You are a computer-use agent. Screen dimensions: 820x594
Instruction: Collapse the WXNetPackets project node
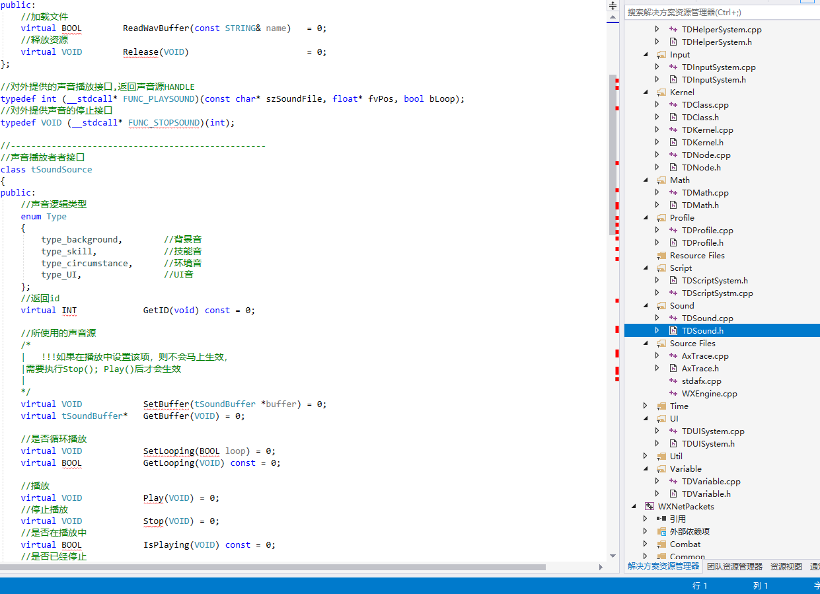[634, 507]
